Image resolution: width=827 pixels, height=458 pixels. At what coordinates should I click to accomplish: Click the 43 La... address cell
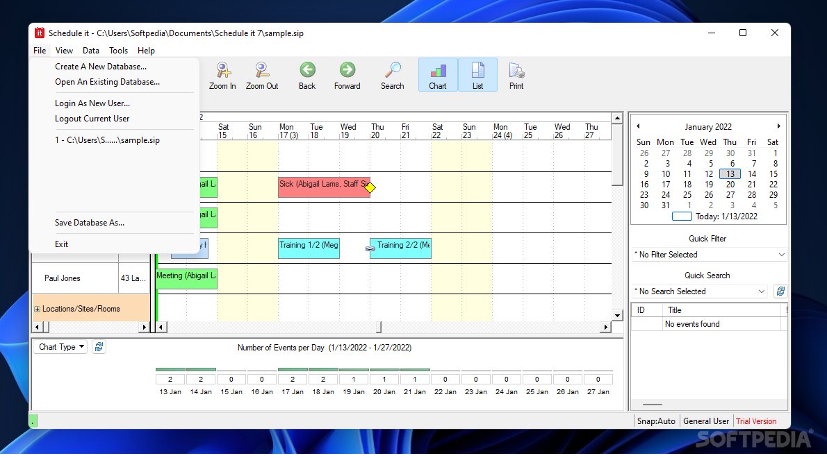tap(134, 278)
